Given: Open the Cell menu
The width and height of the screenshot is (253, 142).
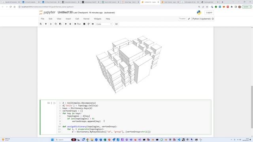Looking at the screenshot, I should tap(77, 19).
